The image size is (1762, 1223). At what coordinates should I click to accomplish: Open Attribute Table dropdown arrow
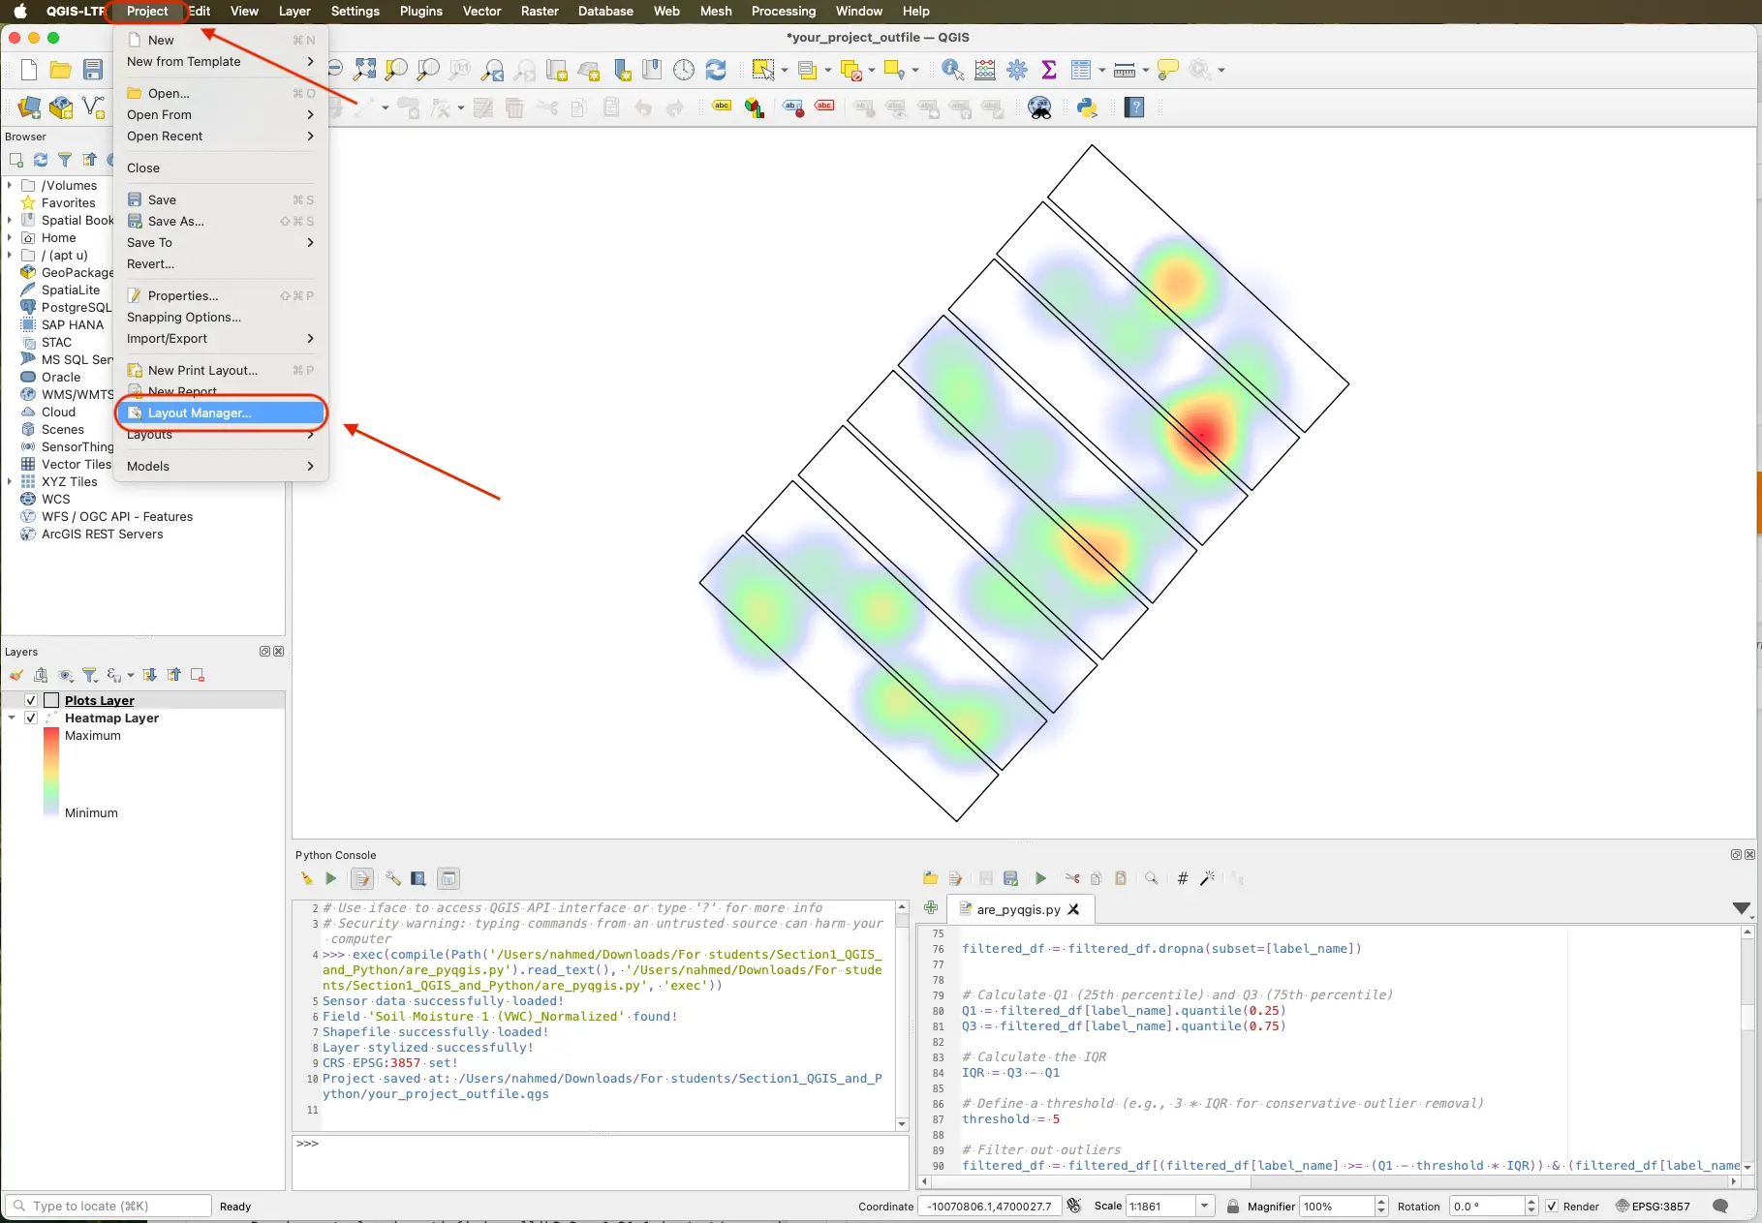click(x=1101, y=70)
